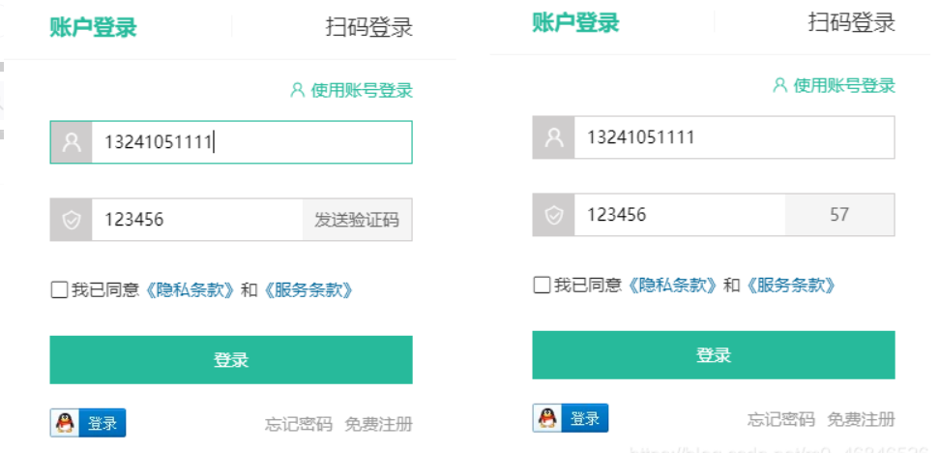Click the person icon before 使用账号登录 on the left
The width and height of the screenshot is (939, 453).
click(x=298, y=90)
